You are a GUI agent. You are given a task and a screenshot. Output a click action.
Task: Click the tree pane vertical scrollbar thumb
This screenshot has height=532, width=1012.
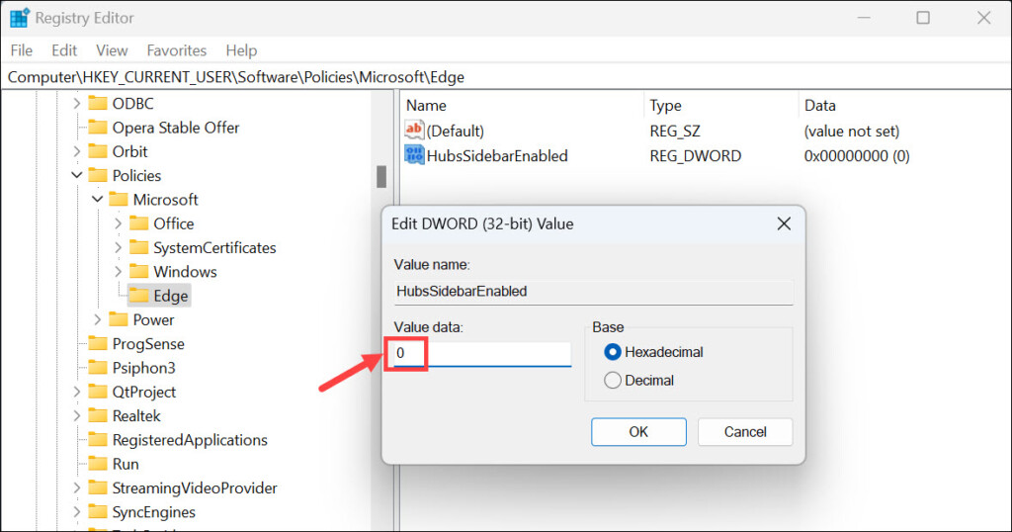[x=381, y=177]
